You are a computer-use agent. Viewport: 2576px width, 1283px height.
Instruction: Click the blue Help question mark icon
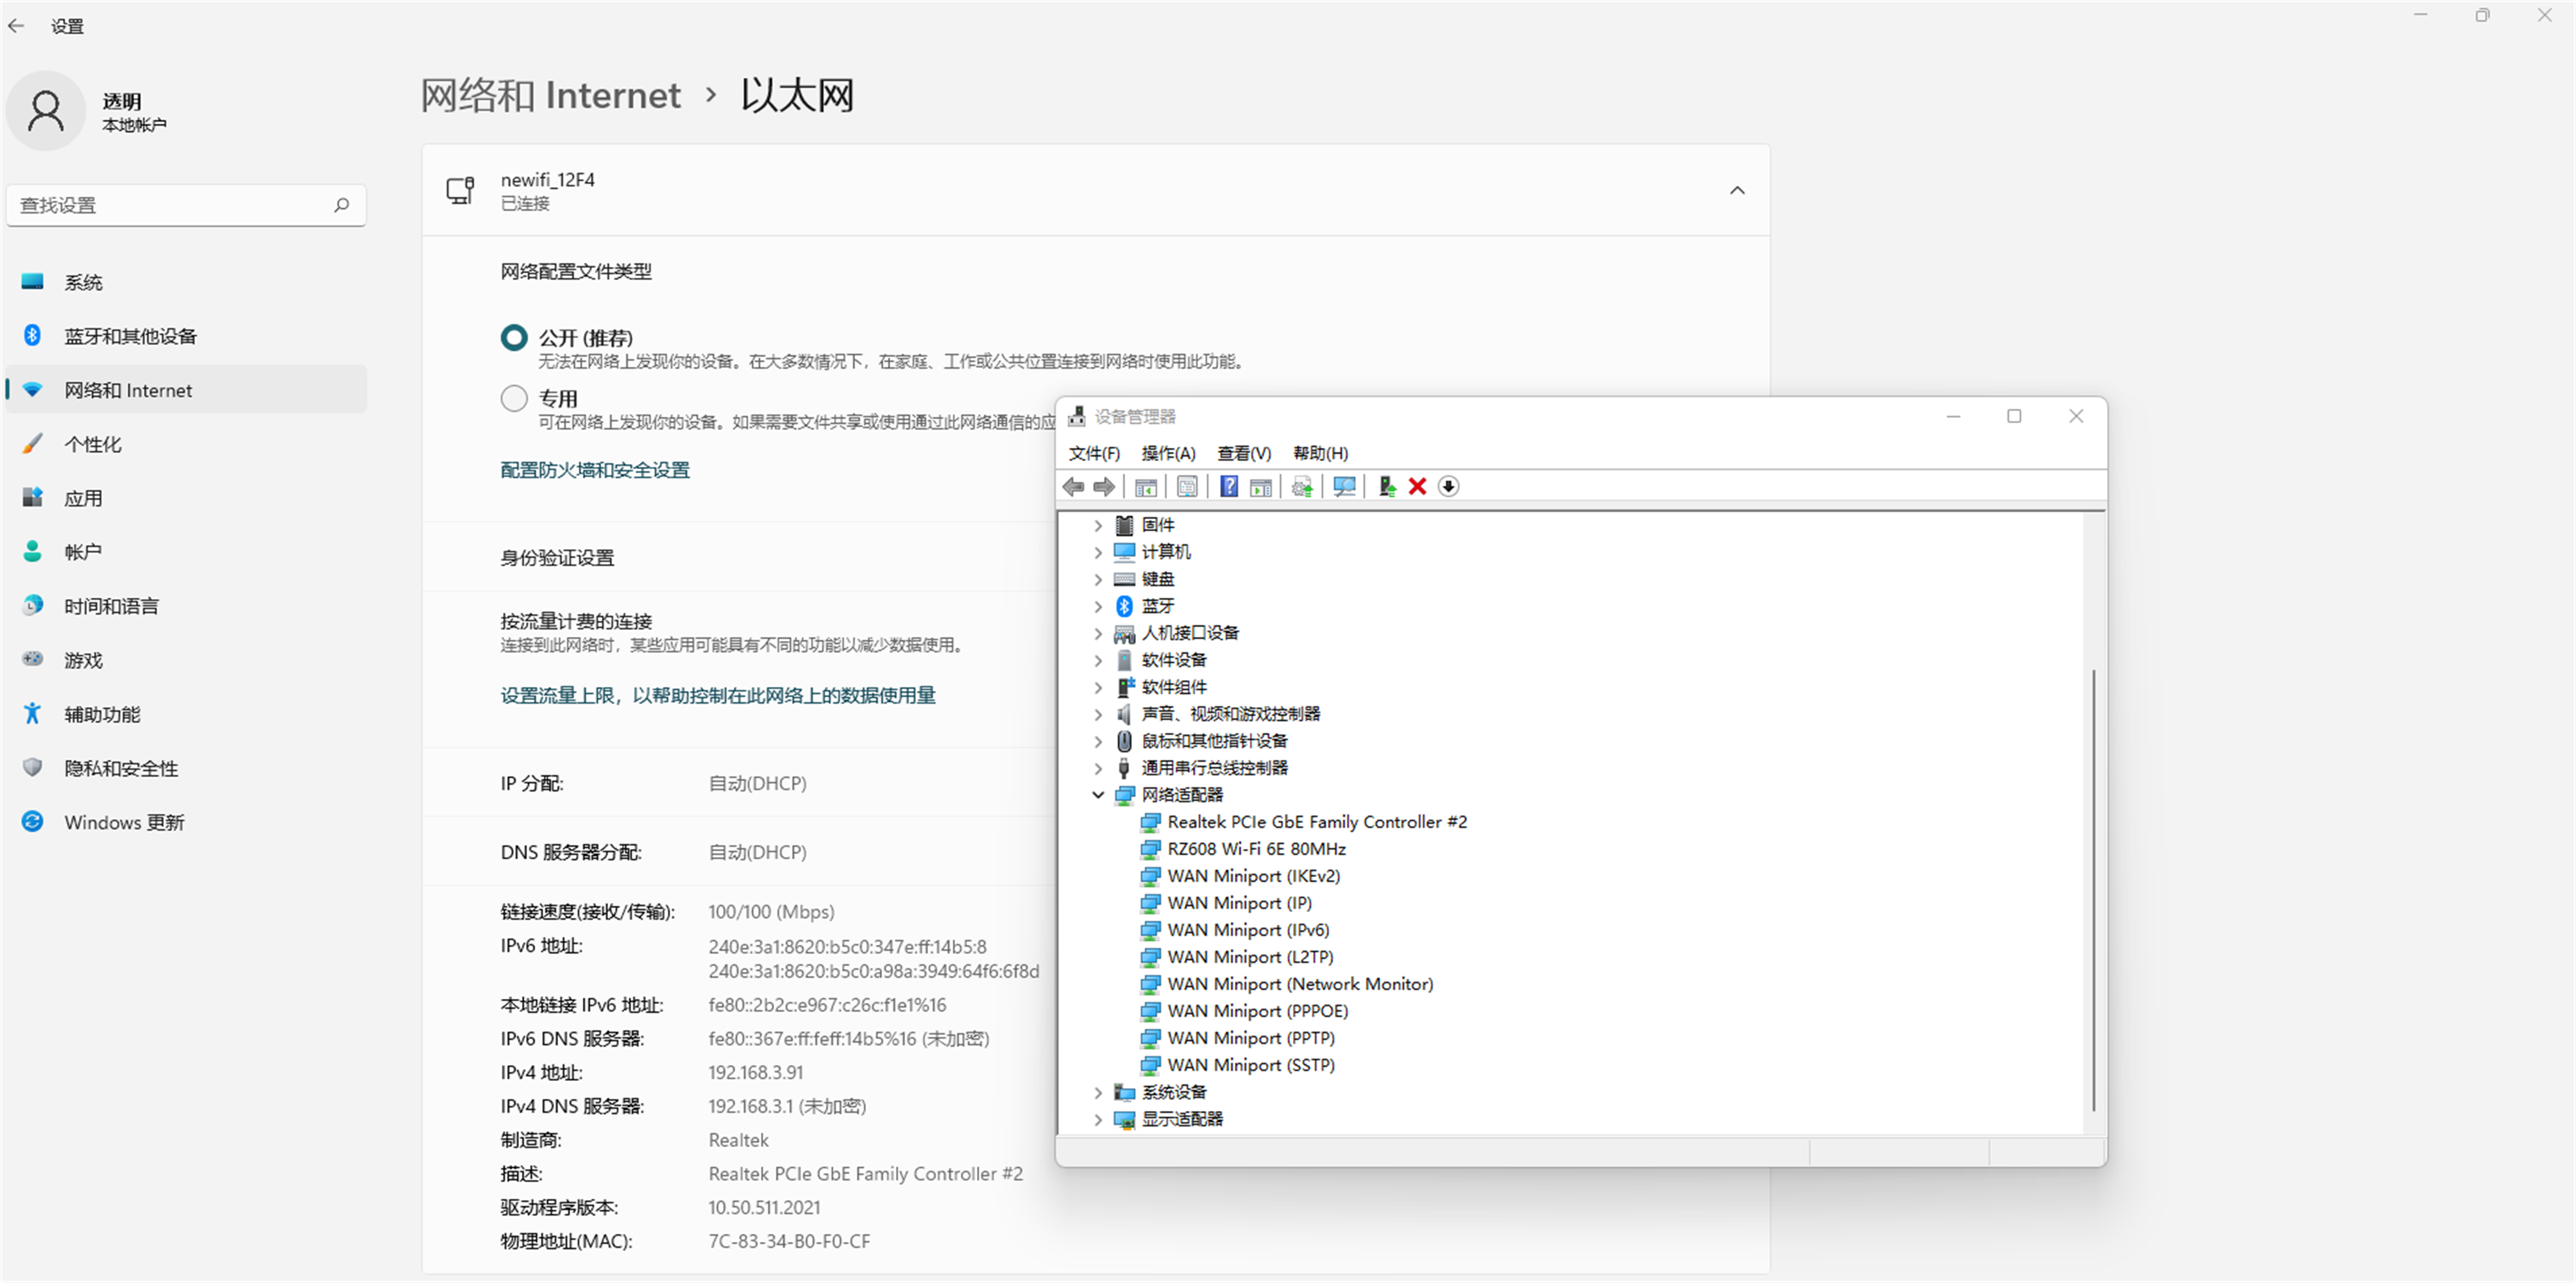(1229, 487)
